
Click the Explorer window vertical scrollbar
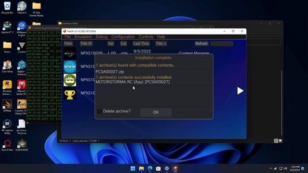point(282,103)
